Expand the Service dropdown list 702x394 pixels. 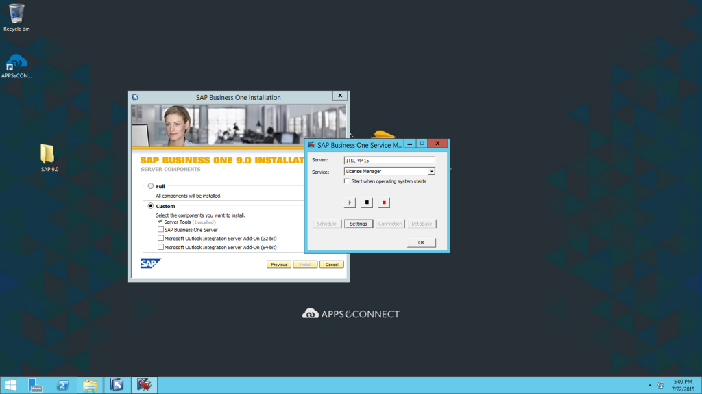click(x=431, y=171)
